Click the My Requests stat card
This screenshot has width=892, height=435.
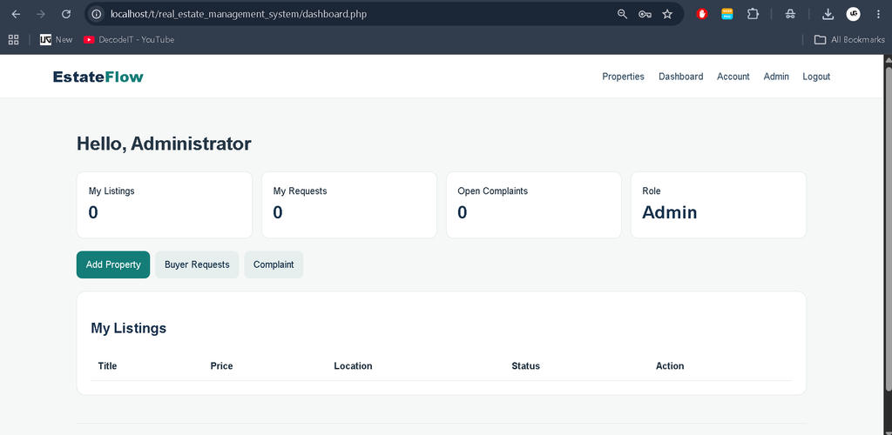click(348, 205)
